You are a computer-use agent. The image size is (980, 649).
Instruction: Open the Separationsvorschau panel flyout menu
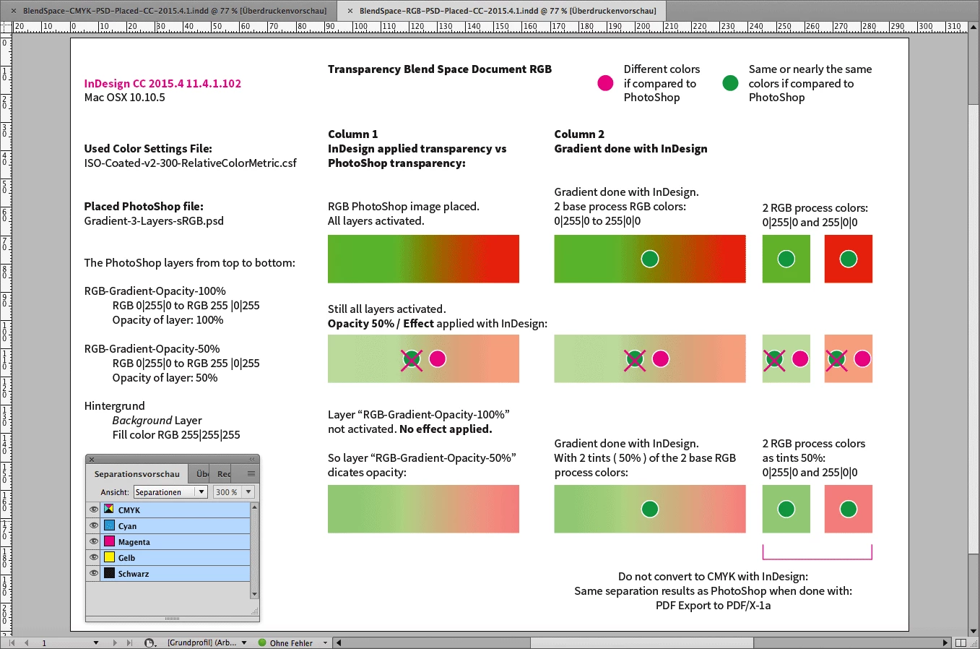coord(251,474)
